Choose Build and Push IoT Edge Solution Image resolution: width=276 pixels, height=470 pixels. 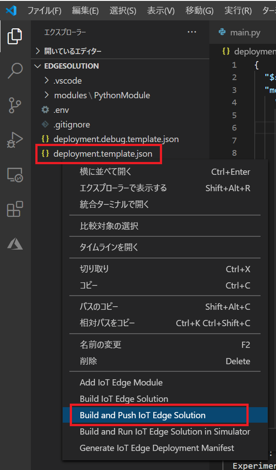(x=165, y=416)
